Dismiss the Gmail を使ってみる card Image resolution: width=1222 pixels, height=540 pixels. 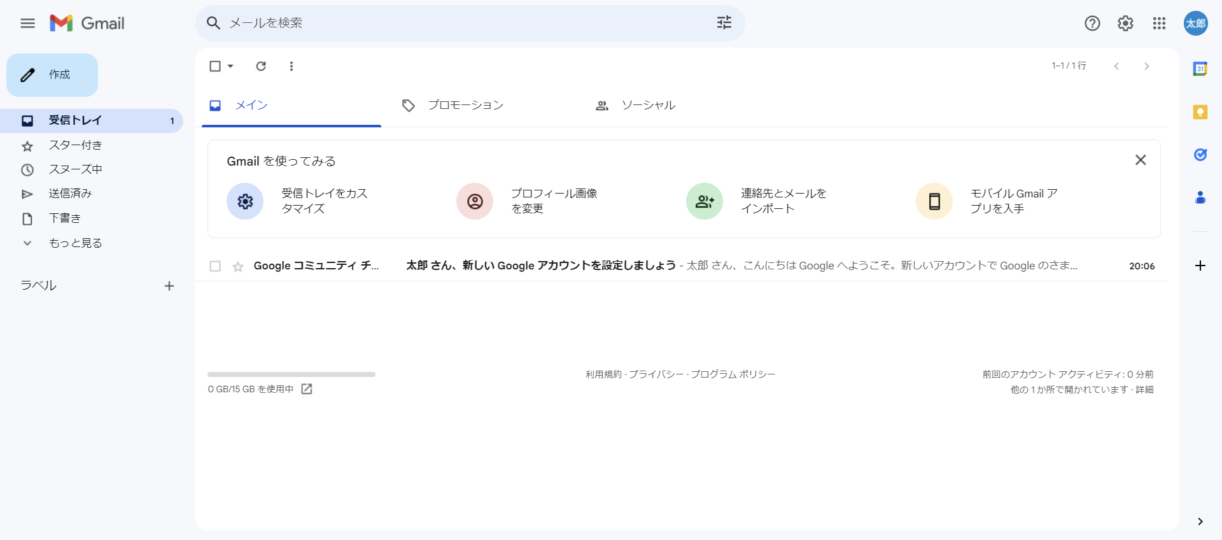[x=1141, y=160]
